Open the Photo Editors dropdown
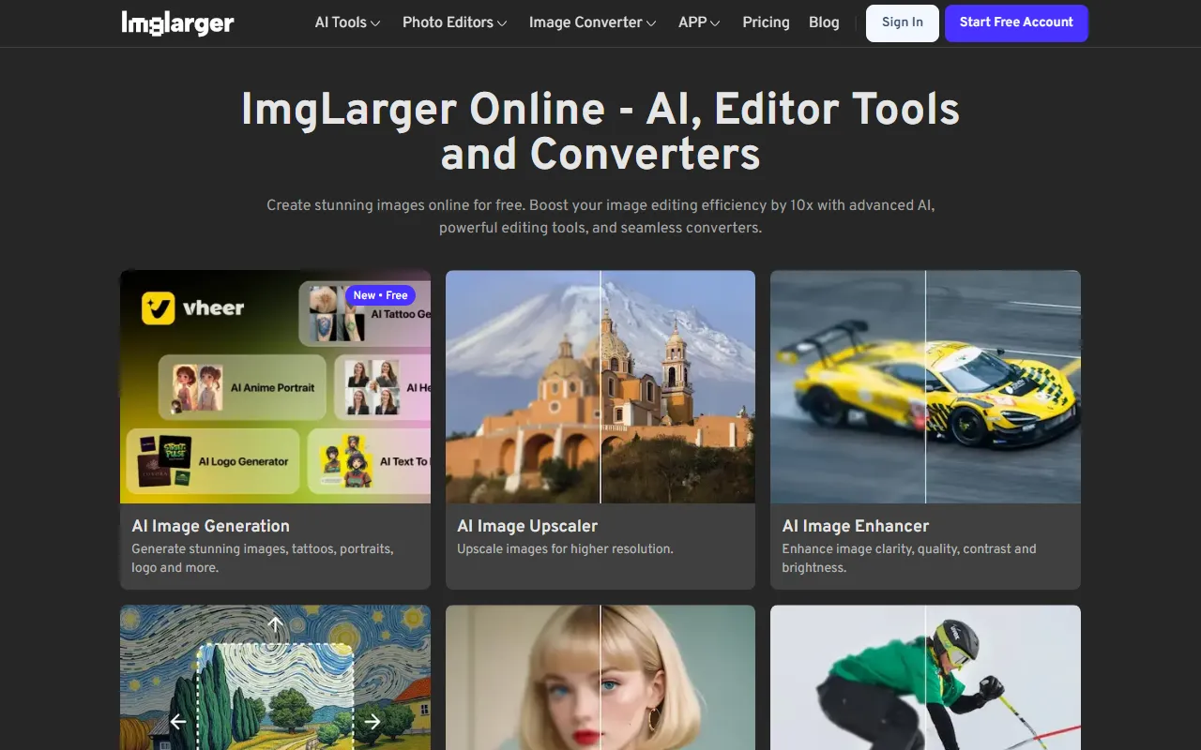This screenshot has width=1201, height=750. point(454,22)
